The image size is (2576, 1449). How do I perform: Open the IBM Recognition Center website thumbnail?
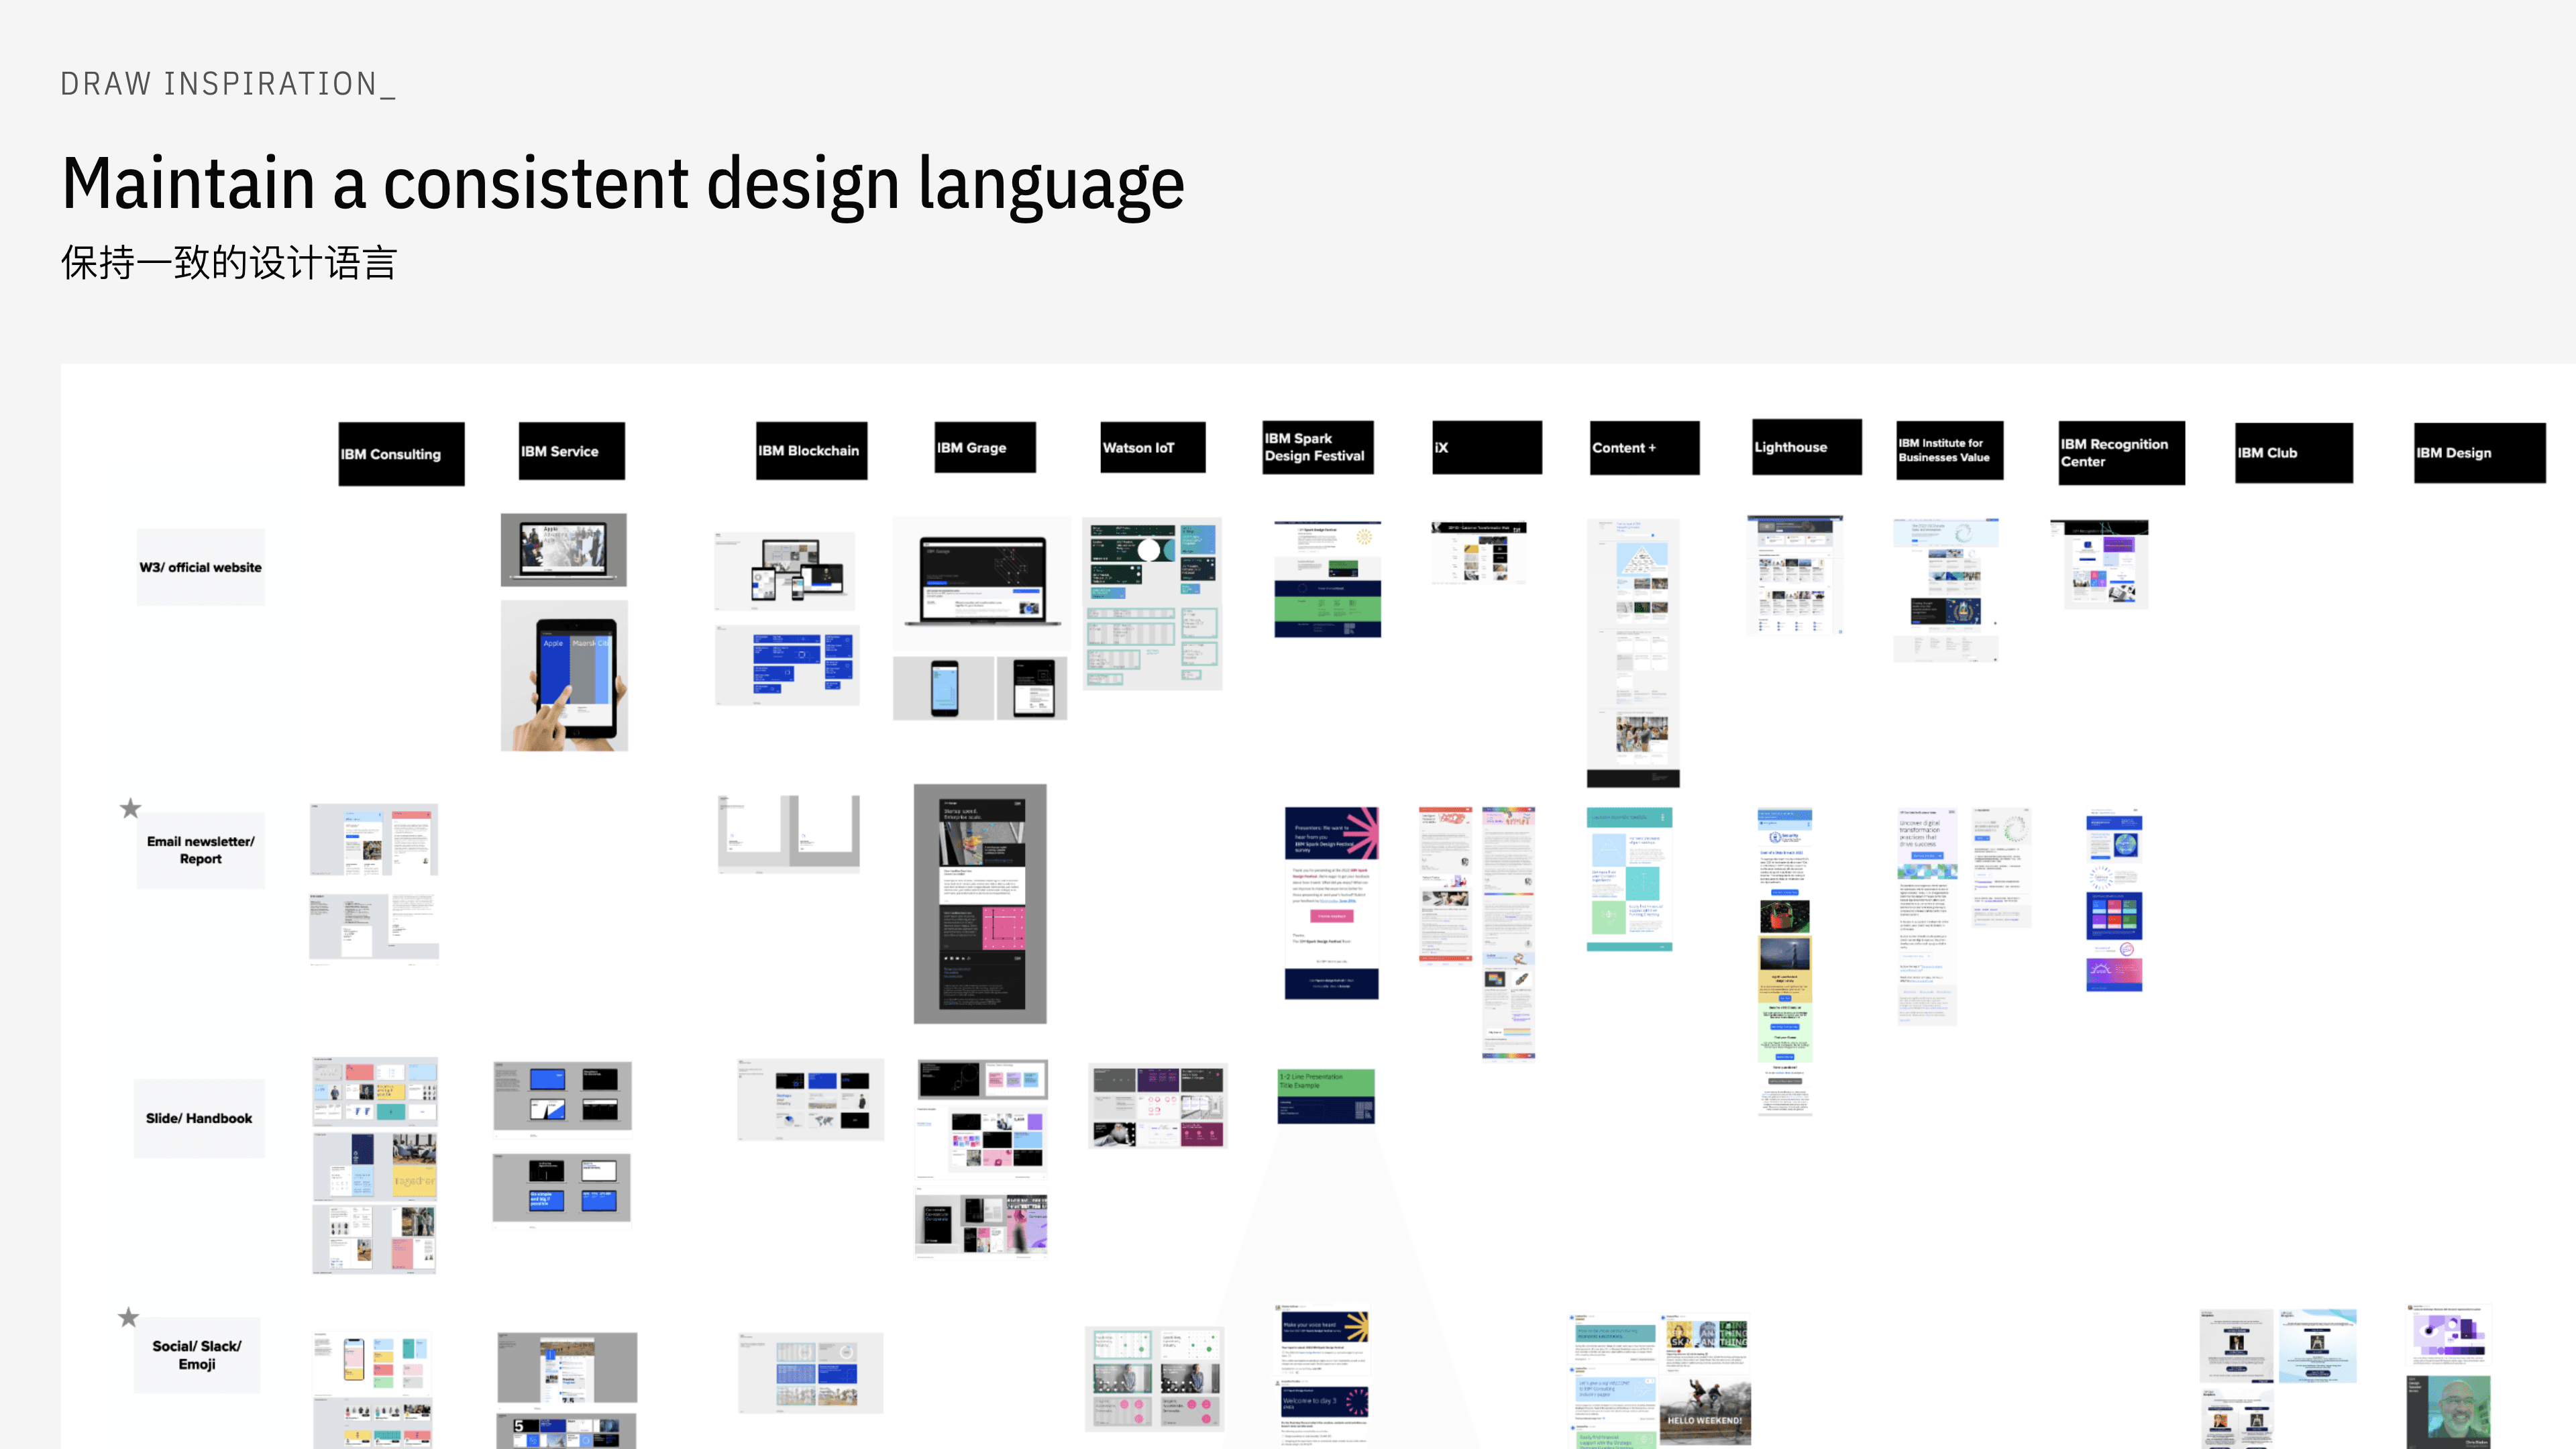(x=2099, y=564)
